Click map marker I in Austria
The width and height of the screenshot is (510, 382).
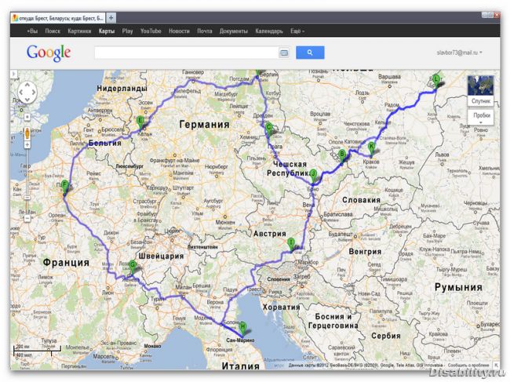pyautogui.click(x=291, y=244)
